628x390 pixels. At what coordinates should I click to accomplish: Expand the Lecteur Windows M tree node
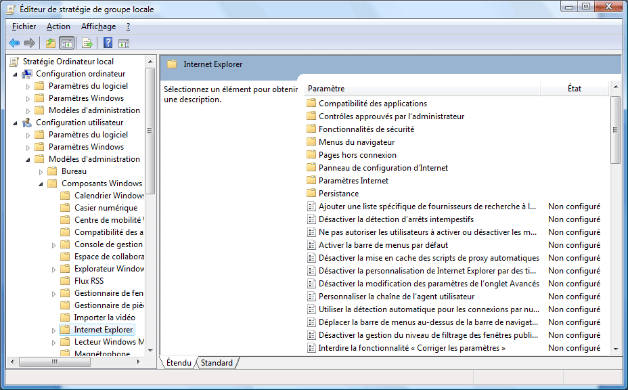pyautogui.click(x=53, y=343)
